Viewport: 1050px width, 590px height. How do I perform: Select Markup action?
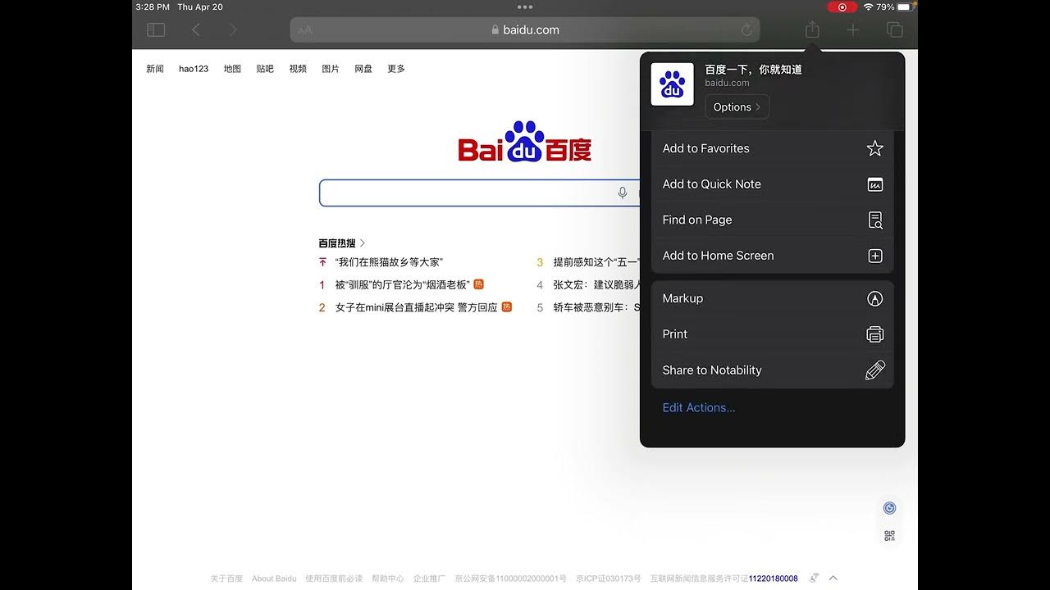[x=772, y=298]
